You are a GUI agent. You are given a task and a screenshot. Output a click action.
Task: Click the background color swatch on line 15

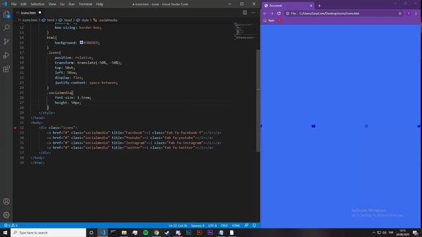click(x=81, y=42)
